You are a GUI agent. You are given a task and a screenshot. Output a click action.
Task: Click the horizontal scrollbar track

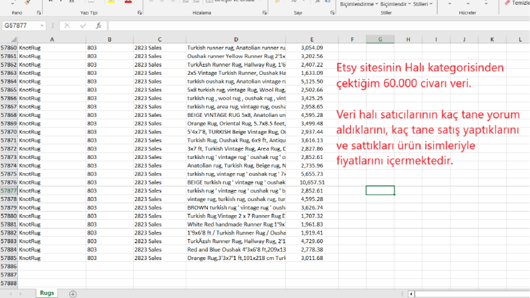[x=472, y=294]
